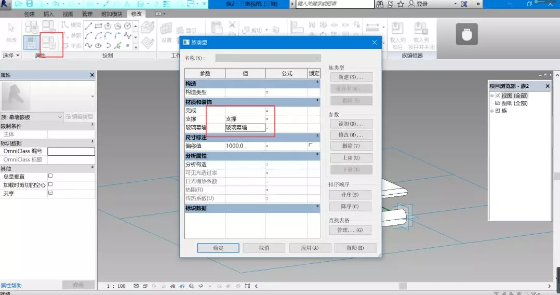This screenshot has height=295, width=560.
Task: Click the Load into Project icon
Action: tap(397, 35)
